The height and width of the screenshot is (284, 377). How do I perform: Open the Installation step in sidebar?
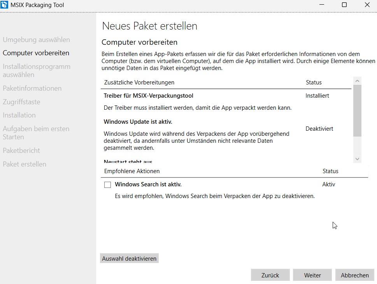click(x=19, y=115)
